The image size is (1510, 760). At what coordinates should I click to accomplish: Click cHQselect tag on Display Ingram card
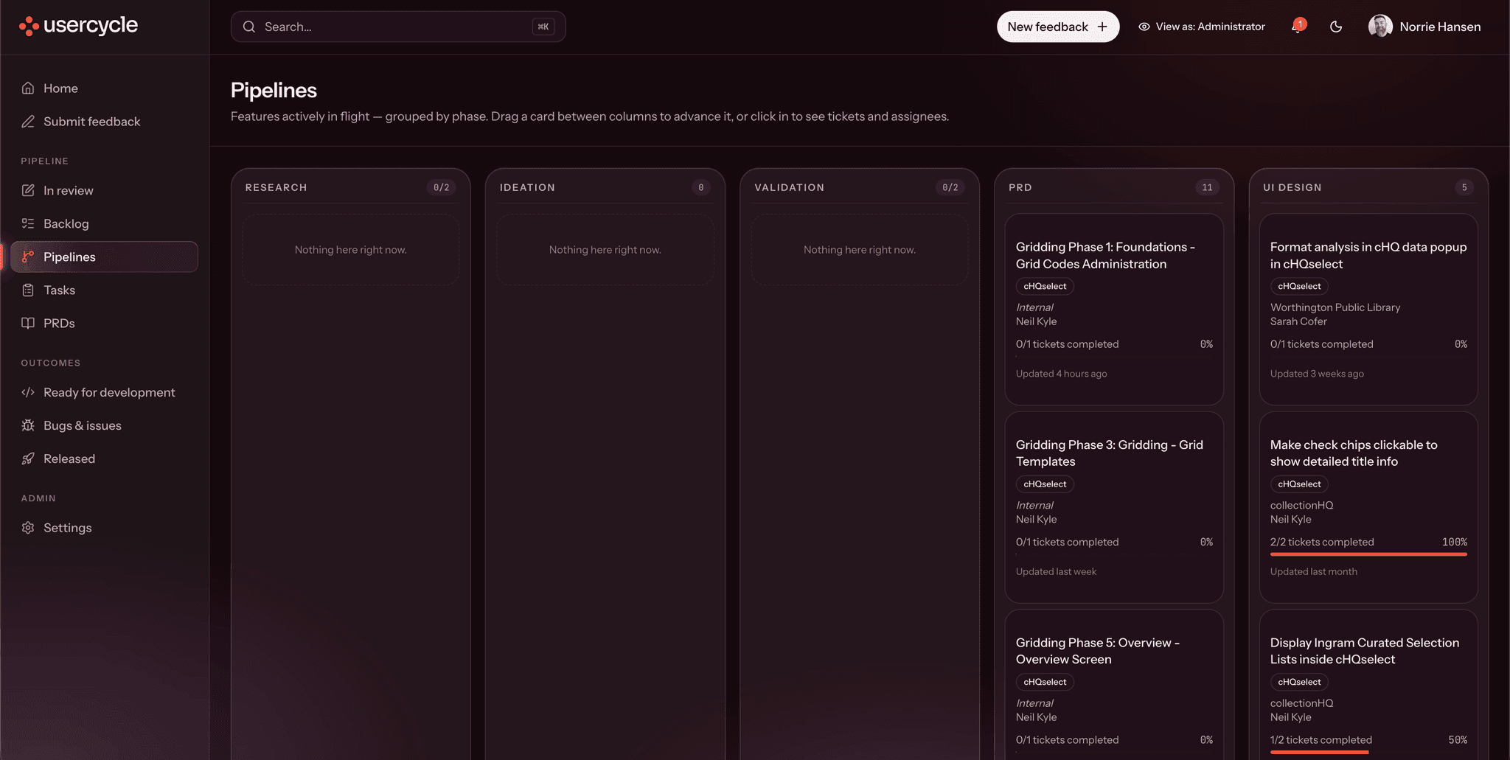(x=1299, y=683)
